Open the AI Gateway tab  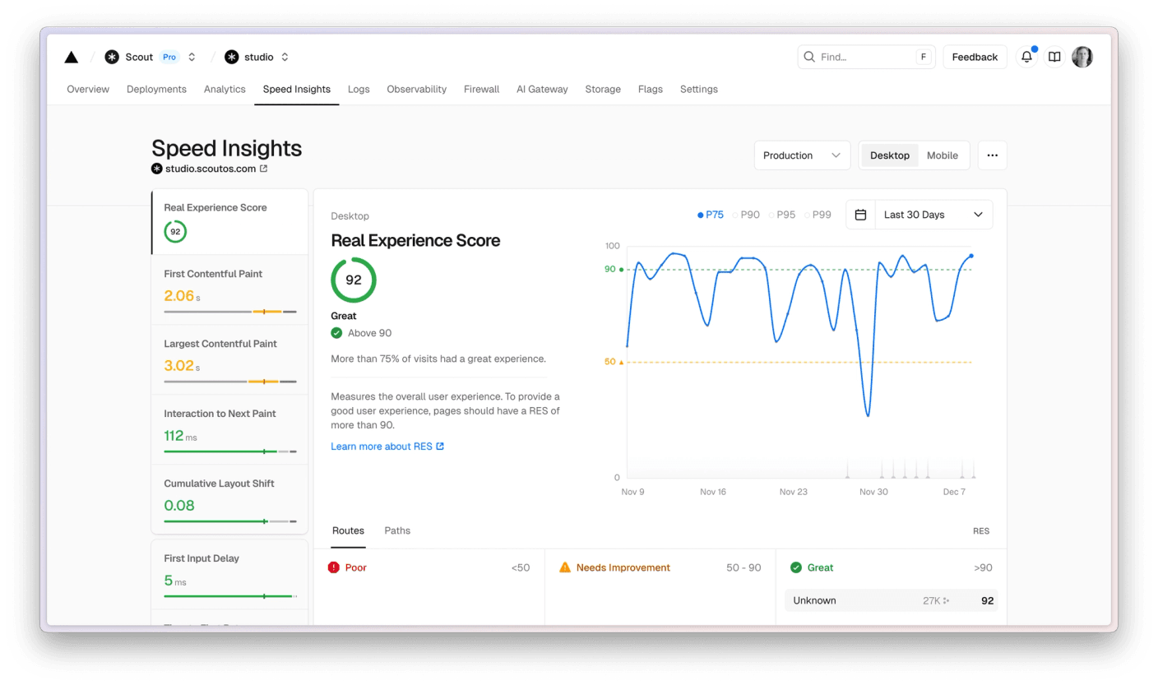point(542,89)
